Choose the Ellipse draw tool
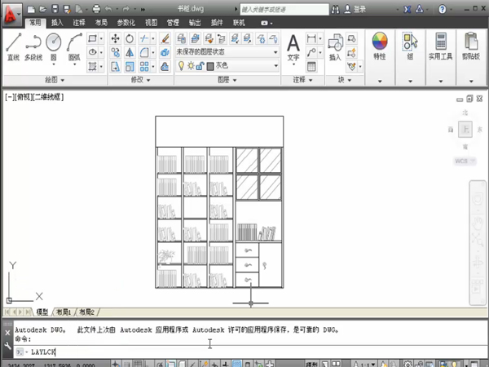 [92, 52]
